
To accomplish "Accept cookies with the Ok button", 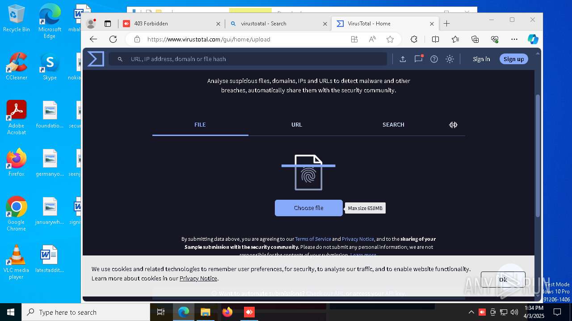I will tap(503, 280).
